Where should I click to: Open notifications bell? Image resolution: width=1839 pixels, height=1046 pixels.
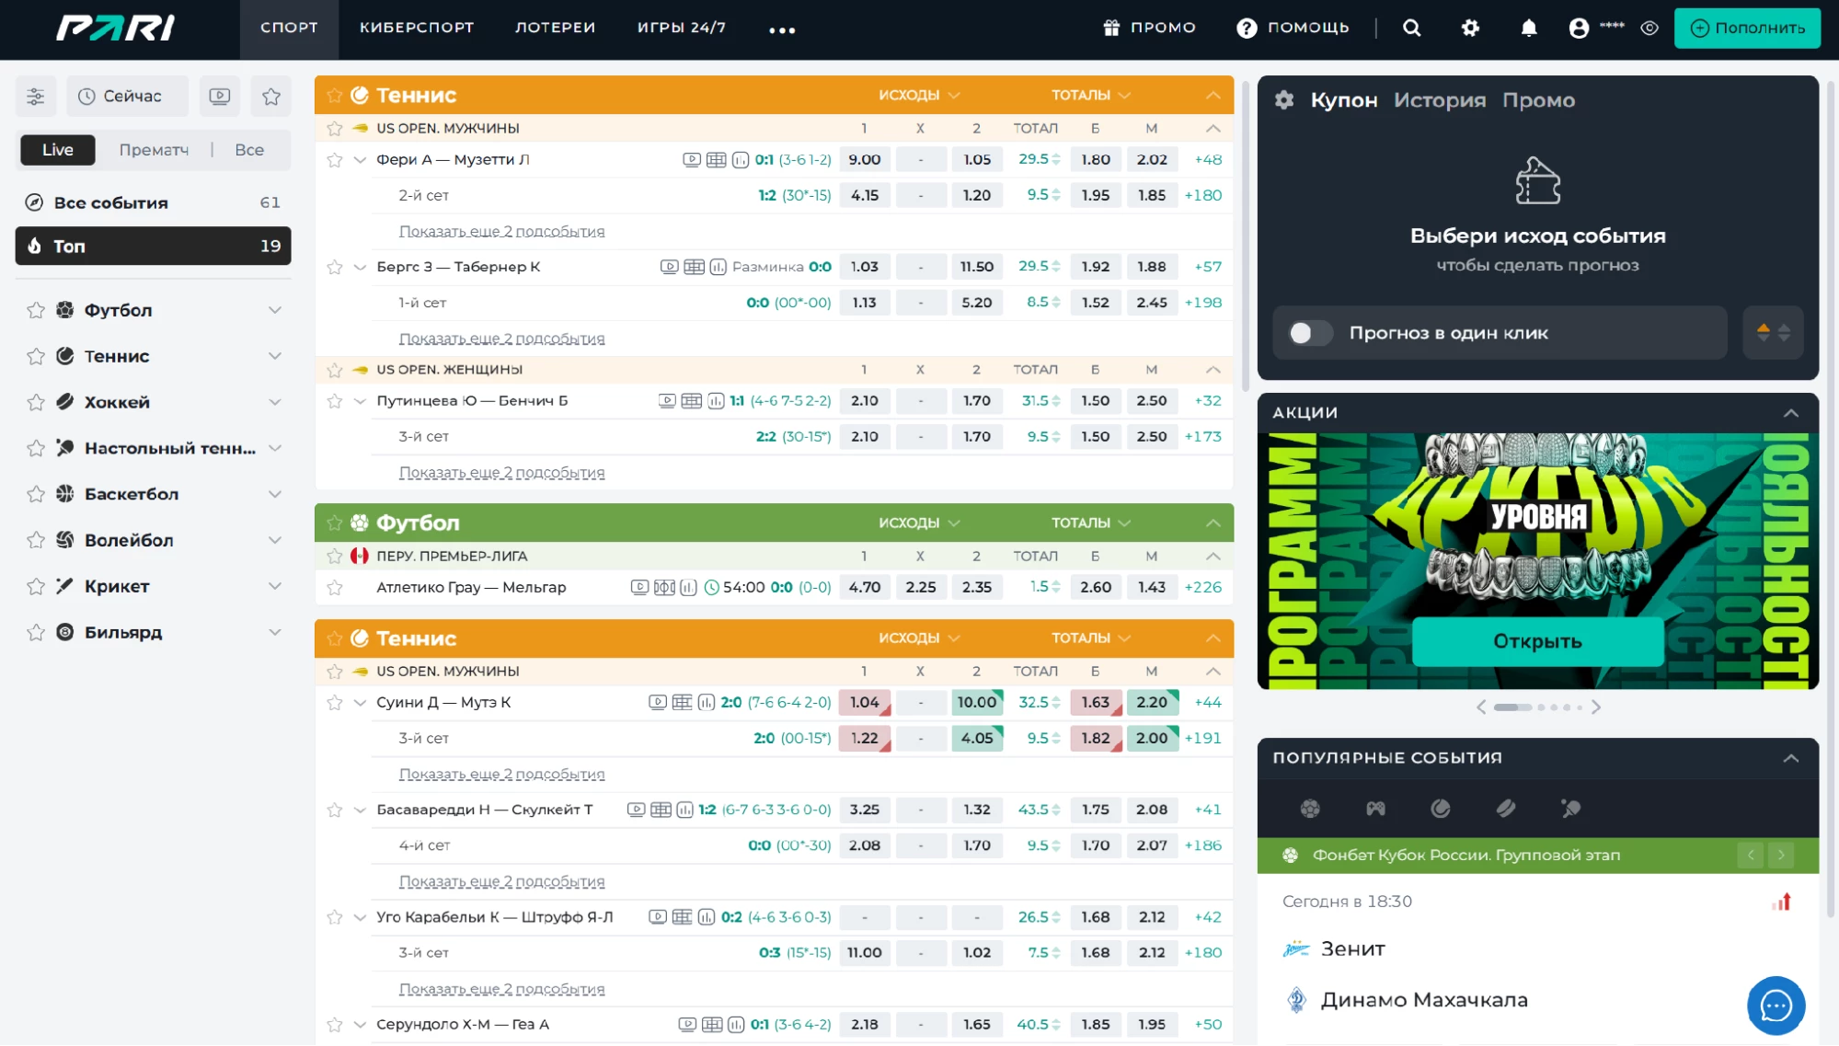[1528, 28]
